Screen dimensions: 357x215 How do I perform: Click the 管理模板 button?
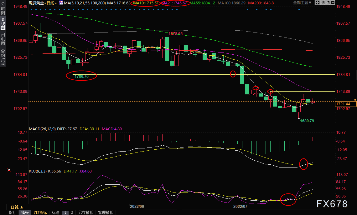tap(106, 212)
